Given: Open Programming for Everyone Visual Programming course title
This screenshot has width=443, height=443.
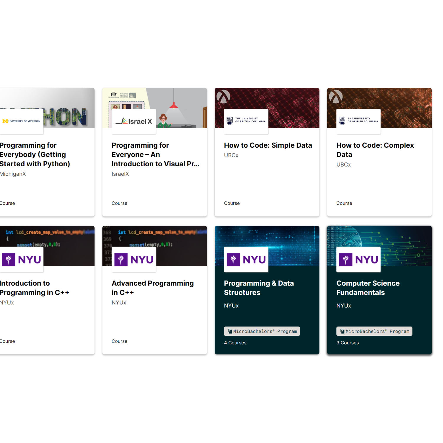Looking at the screenshot, I should click(155, 154).
